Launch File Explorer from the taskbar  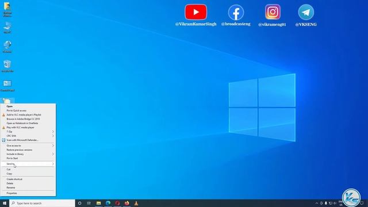(98, 203)
